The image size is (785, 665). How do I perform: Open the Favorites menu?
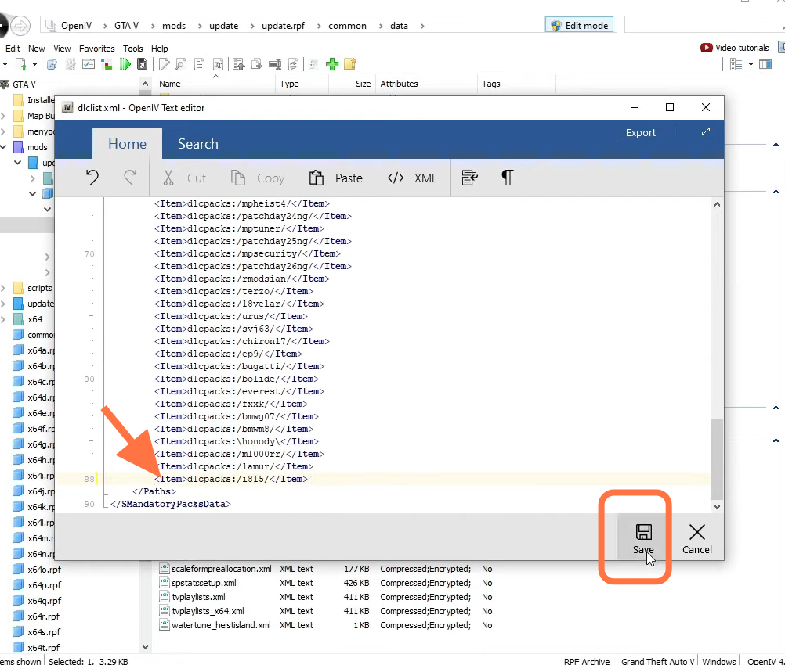tap(96, 49)
